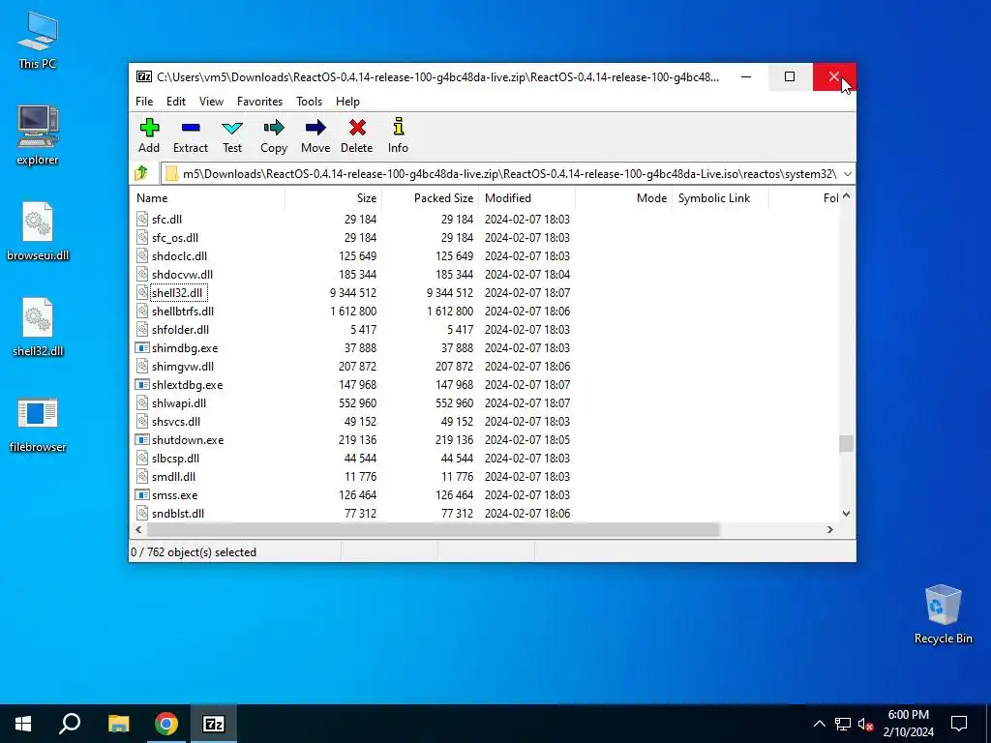Open the Favorites menu
991x743 pixels.
click(259, 101)
